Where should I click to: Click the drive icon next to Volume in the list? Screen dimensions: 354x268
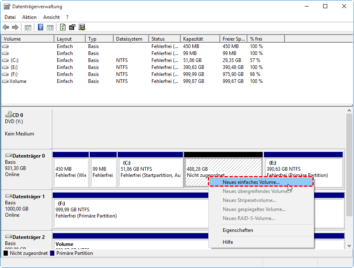(x=5, y=81)
